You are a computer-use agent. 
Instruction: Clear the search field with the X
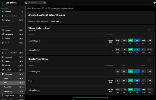click(45, 3)
